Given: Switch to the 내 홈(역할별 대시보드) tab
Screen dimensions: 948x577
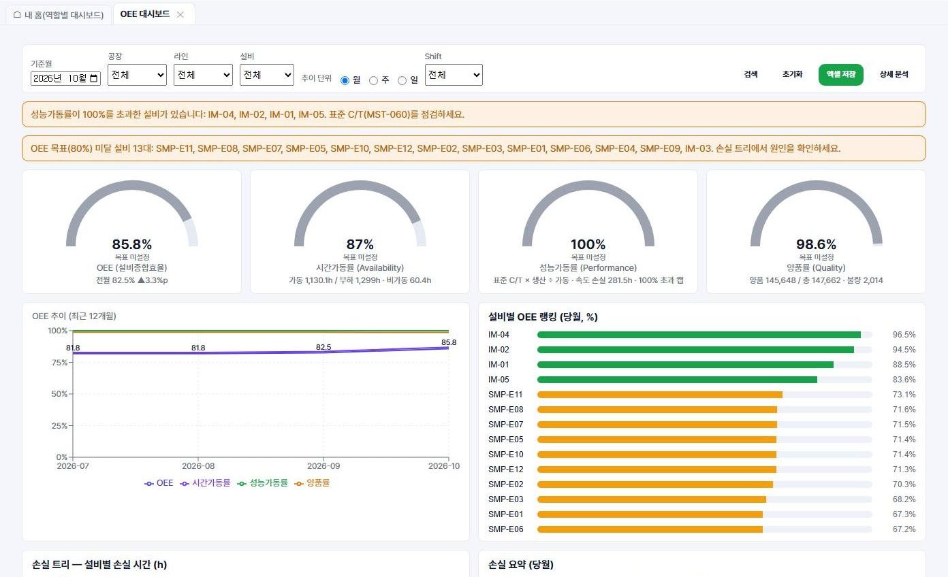Looking at the screenshot, I should [x=59, y=14].
